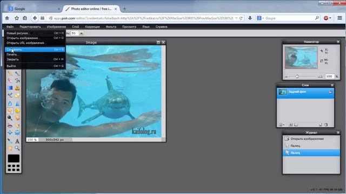Select the Red eye reduction tool
Viewport: 346px width, 194px height.
click(10, 126)
